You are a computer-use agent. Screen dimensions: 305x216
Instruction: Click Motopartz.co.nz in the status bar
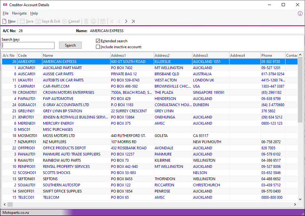16,212
